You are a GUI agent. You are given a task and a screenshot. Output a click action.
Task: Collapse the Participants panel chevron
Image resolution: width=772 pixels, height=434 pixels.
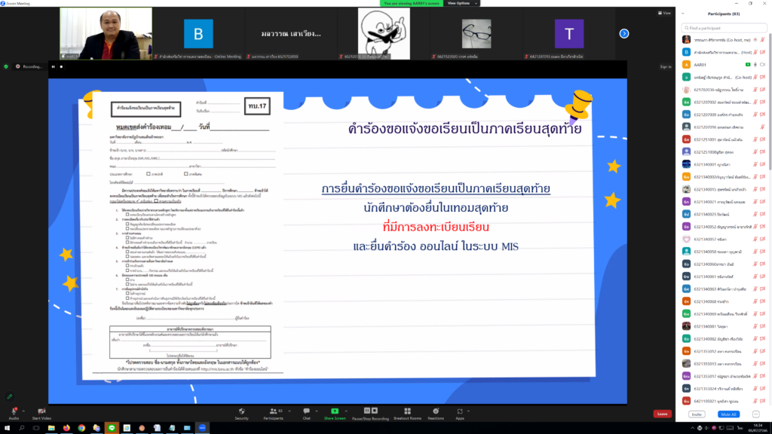[x=683, y=14]
